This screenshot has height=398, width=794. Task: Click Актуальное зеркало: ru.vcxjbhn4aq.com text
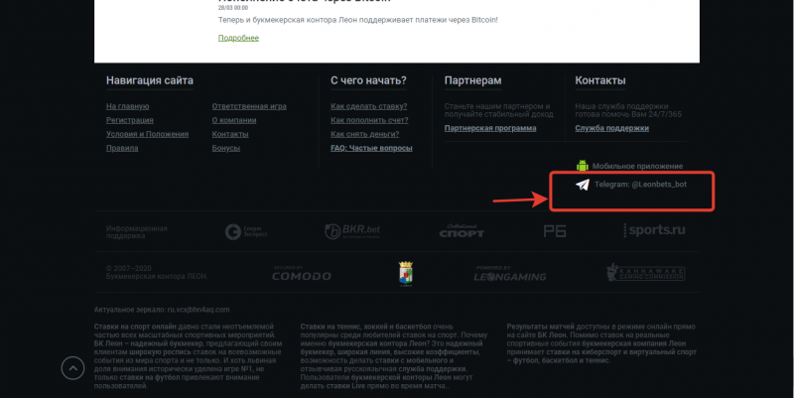point(162,310)
